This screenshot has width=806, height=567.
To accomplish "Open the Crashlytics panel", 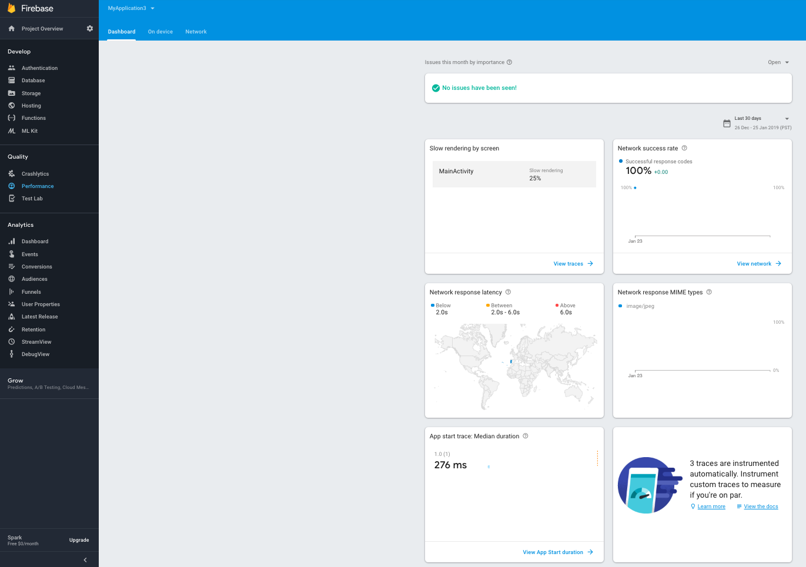I will click(x=35, y=173).
